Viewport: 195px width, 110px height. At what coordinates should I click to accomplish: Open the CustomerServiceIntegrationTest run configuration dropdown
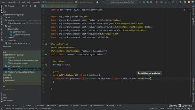(x=122, y=2)
